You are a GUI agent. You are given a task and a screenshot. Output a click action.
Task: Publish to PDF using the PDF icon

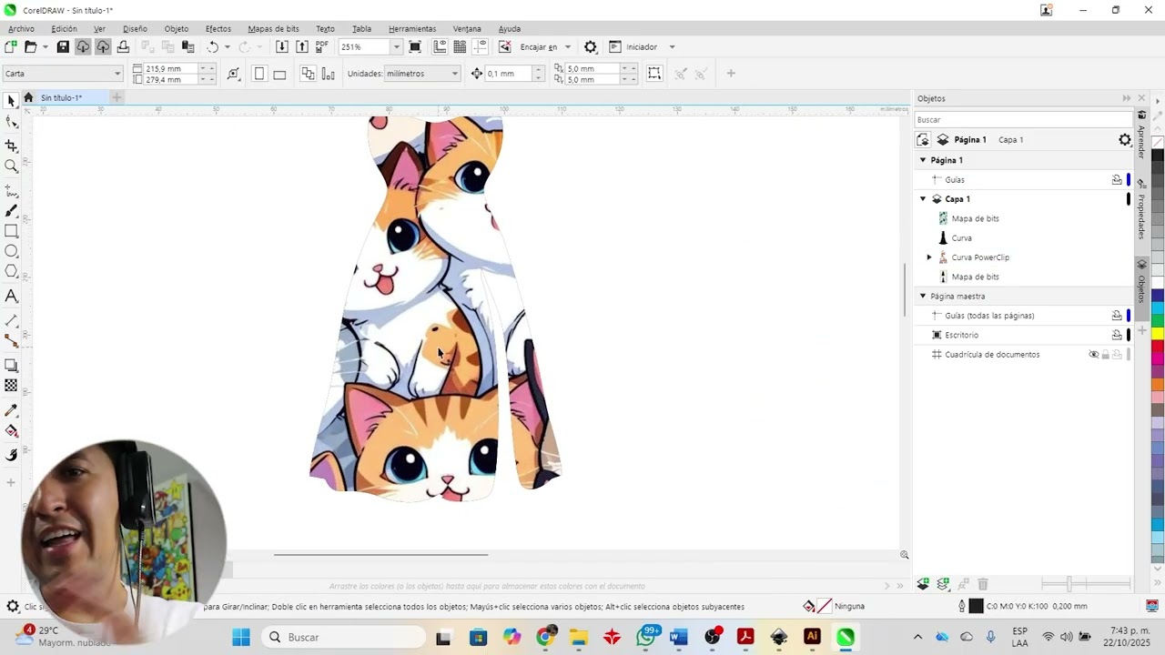[x=322, y=46]
